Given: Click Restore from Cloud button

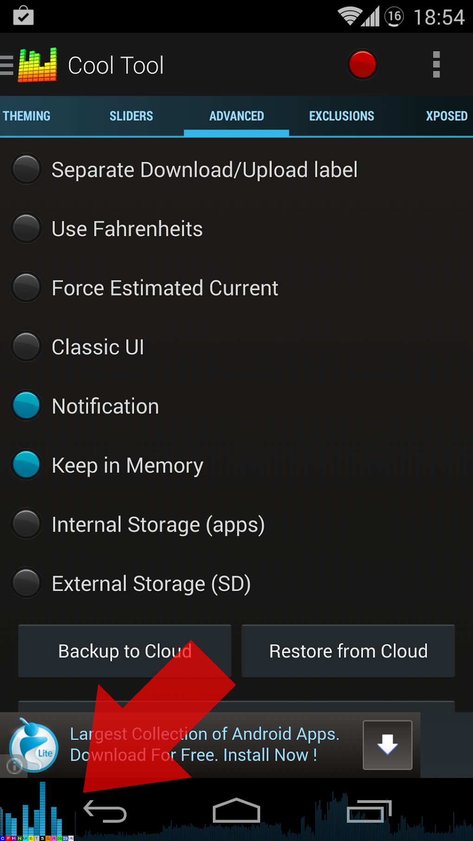Looking at the screenshot, I should (x=348, y=651).
